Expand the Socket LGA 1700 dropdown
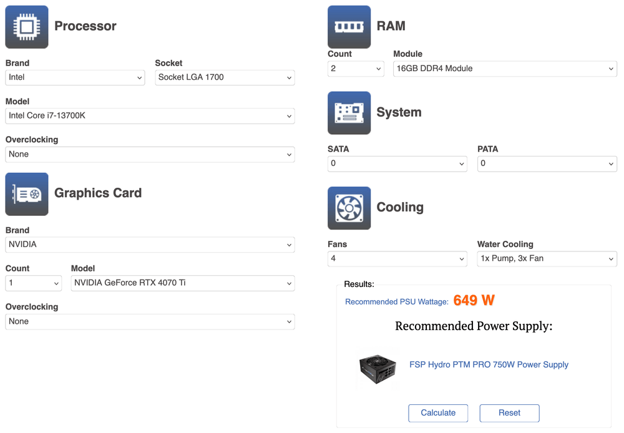Screen dimensions: 624x433 tap(225, 77)
